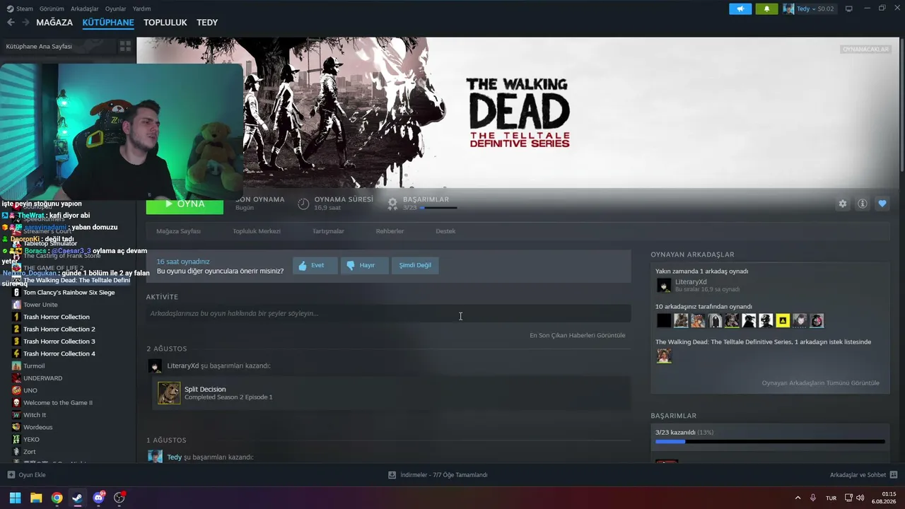Show game info icon
Image resolution: width=905 pixels, height=509 pixels.
pyautogui.click(x=862, y=204)
